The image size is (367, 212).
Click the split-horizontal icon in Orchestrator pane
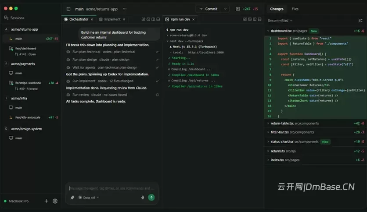click(158, 19)
